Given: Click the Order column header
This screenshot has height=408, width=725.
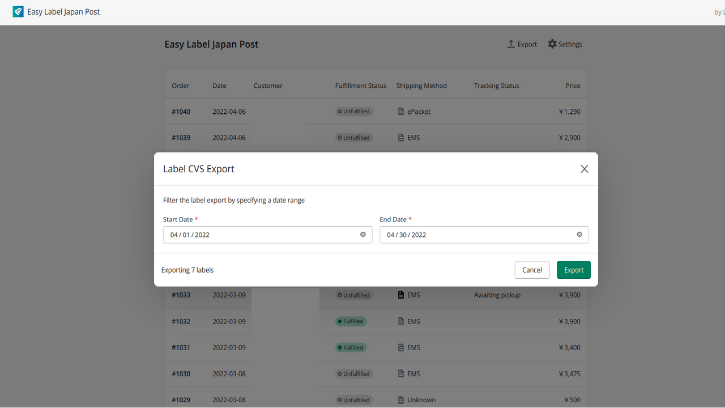Looking at the screenshot, I should [x=181, y=86].
